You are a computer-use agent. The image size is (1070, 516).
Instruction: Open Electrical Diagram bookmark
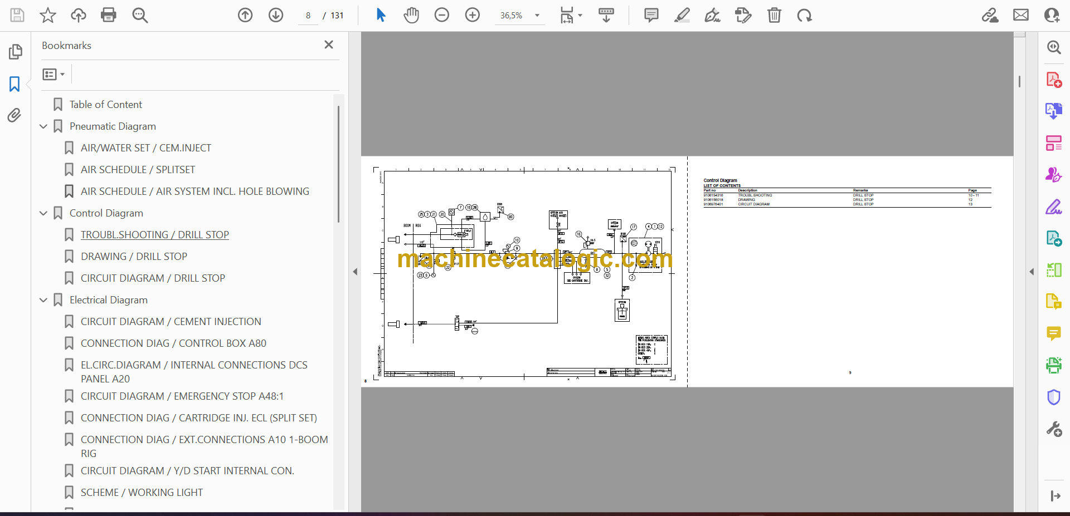point(109,300)
